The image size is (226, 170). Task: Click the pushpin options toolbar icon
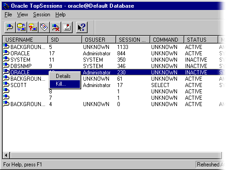tap(67, 27)
